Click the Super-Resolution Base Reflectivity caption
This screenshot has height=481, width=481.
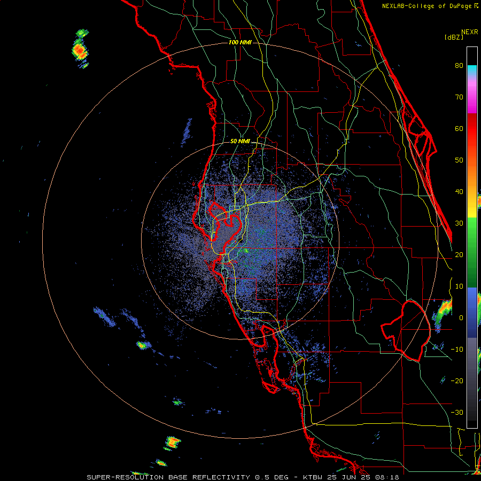(243, 477)
